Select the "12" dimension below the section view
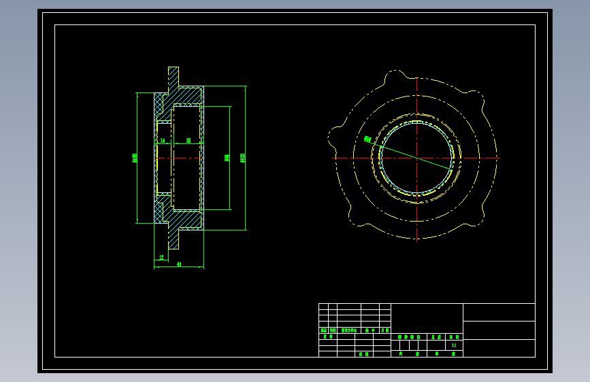Image resolution: width=590 pixels, height=382 pixels. [x=161, y=257]
